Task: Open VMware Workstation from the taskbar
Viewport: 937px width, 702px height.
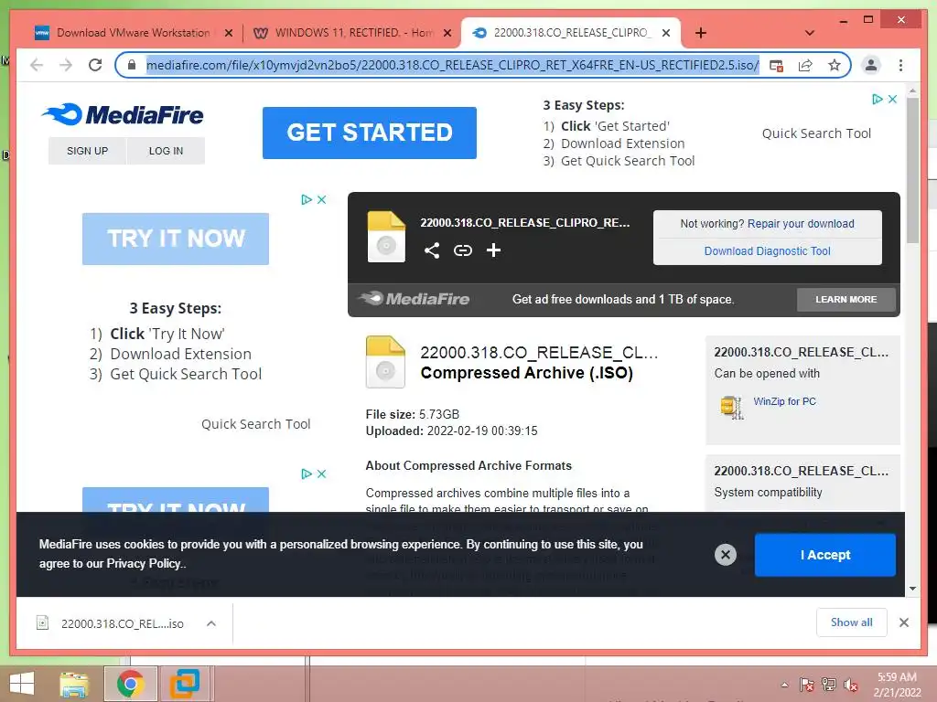Action: [x=185, y=684]
